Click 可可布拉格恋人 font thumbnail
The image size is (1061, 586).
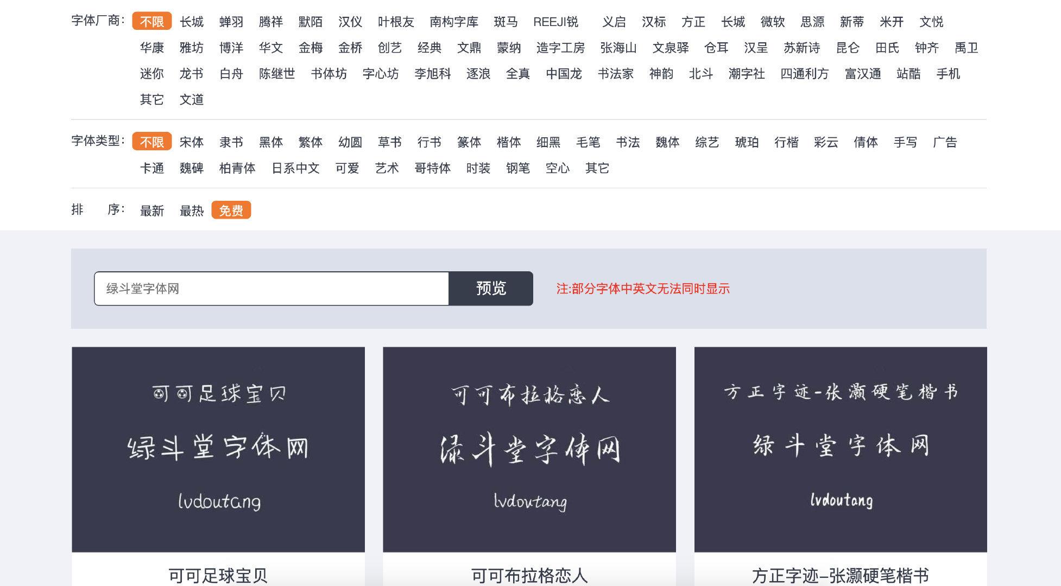(530, 449)
